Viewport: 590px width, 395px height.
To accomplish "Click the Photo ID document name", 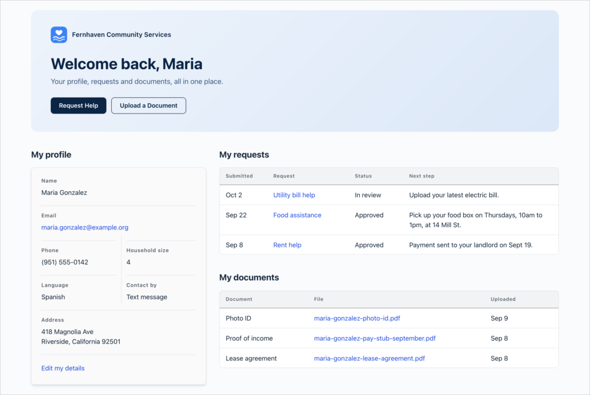I will (x=238, y=318).
